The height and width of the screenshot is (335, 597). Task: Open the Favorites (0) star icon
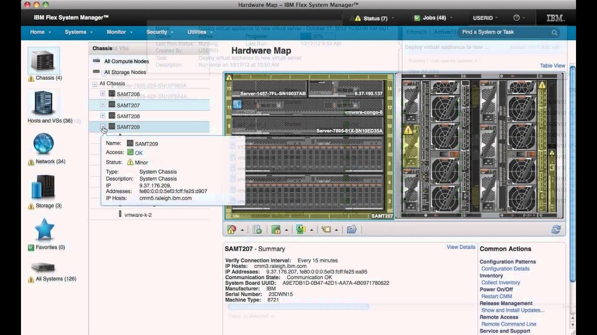tap(45, 230)
